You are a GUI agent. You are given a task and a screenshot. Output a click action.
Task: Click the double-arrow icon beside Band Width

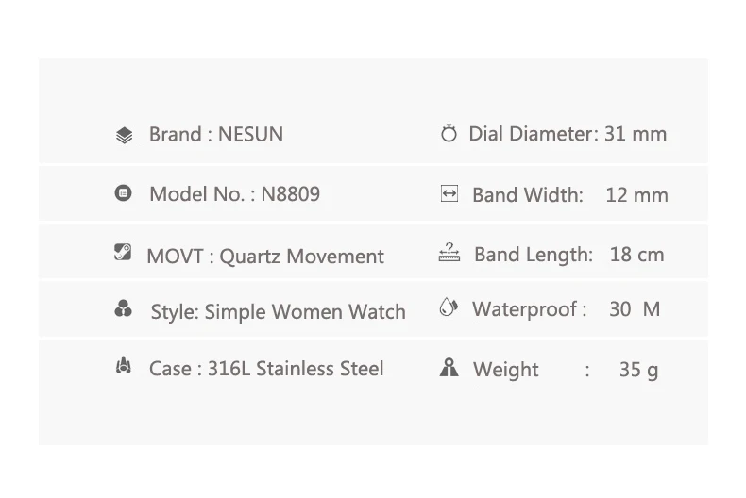pyautogui.click(x=449, y=193)
